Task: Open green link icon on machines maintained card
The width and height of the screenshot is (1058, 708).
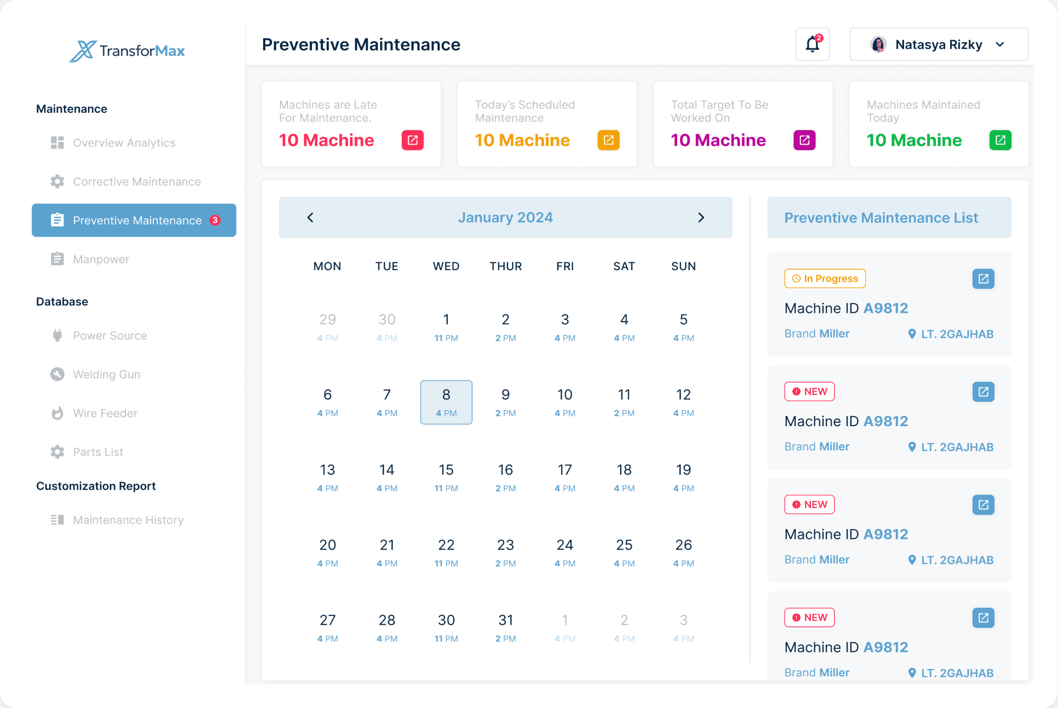Action: point(1000,140)
